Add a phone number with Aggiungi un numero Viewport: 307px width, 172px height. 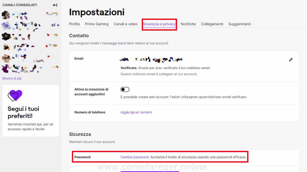click(136, 112)
